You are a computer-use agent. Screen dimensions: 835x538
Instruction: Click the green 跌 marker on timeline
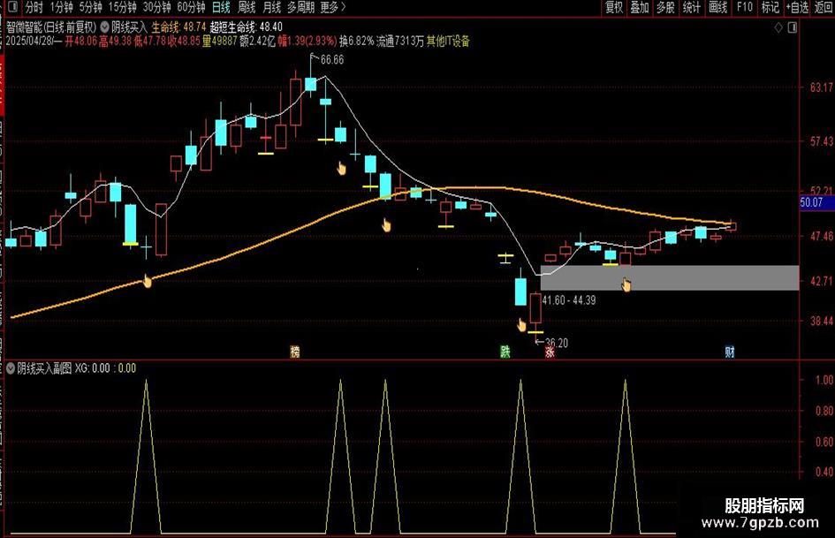(x=505, y=352)
